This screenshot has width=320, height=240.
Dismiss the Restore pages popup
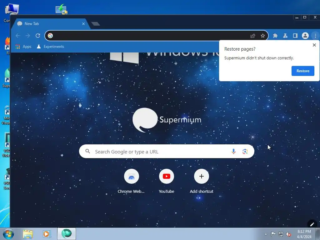314,45
